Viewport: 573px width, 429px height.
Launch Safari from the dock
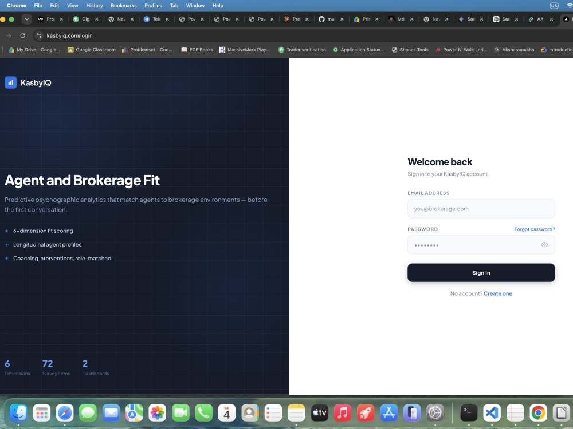pos(65,413)
